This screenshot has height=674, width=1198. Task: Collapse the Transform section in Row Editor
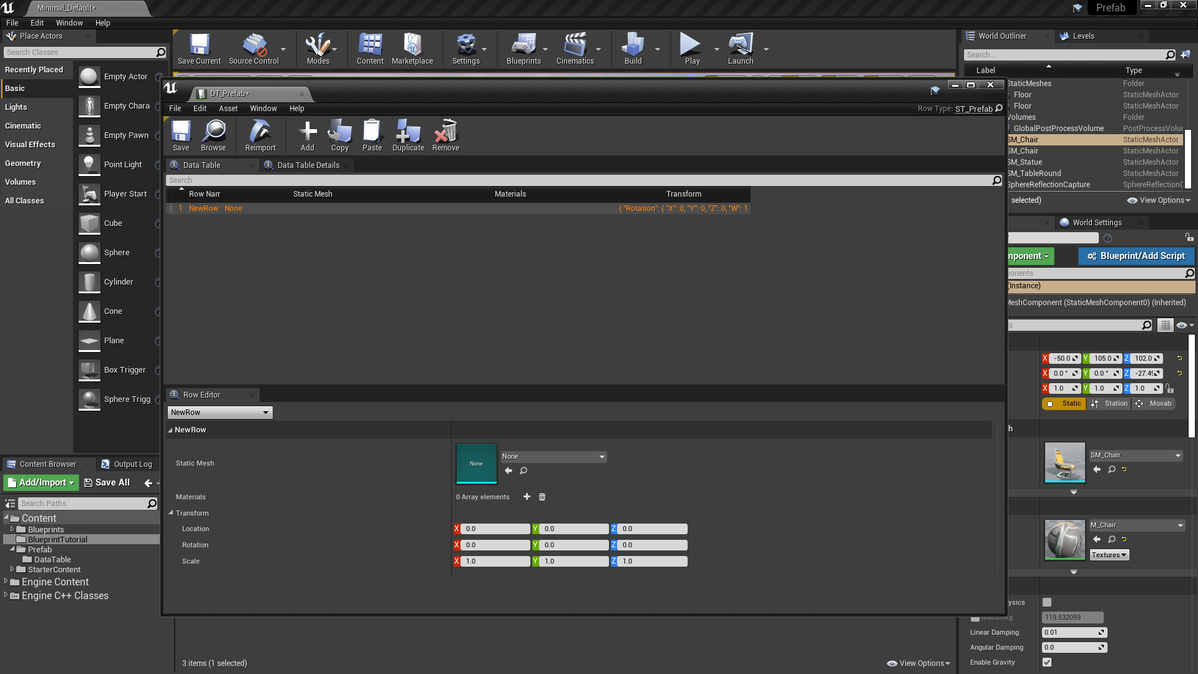[x=172, y=513]
